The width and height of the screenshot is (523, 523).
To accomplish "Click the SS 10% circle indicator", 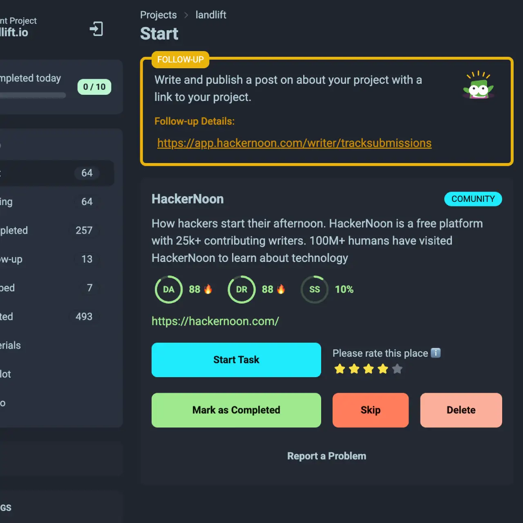I will point(314,289).
